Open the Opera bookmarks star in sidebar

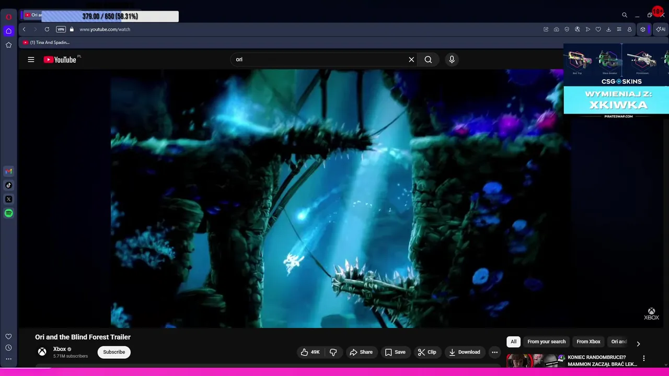(8, 45)
